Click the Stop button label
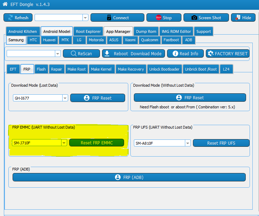Screen dimensions: 259x216 [167, 18]
